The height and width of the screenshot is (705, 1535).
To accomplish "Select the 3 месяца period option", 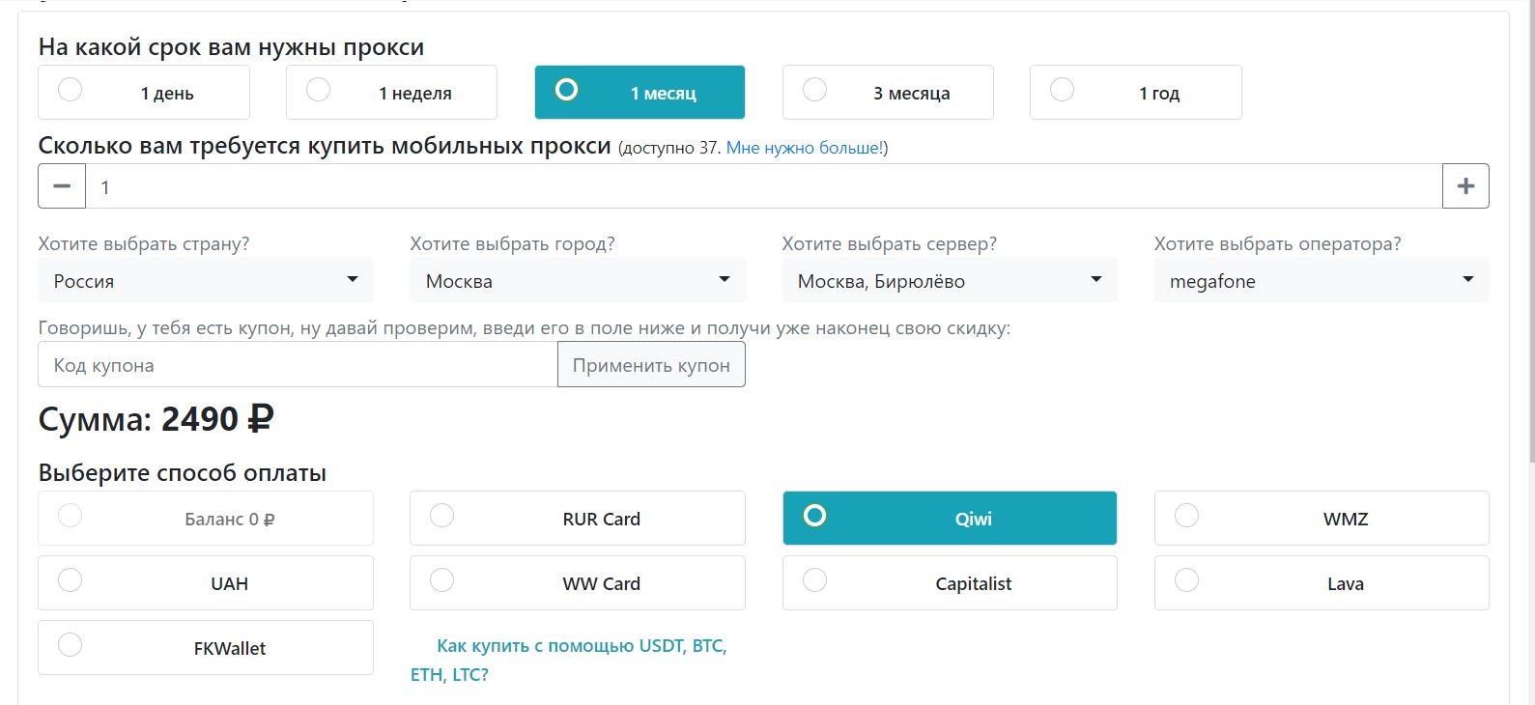I will click(x=888, y=93).
